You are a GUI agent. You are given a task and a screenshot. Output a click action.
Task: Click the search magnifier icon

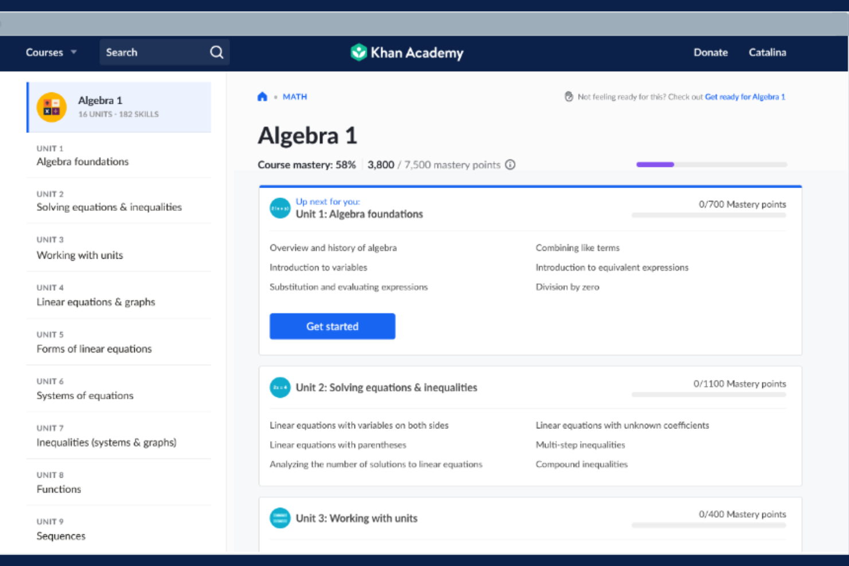pos(216,52)
